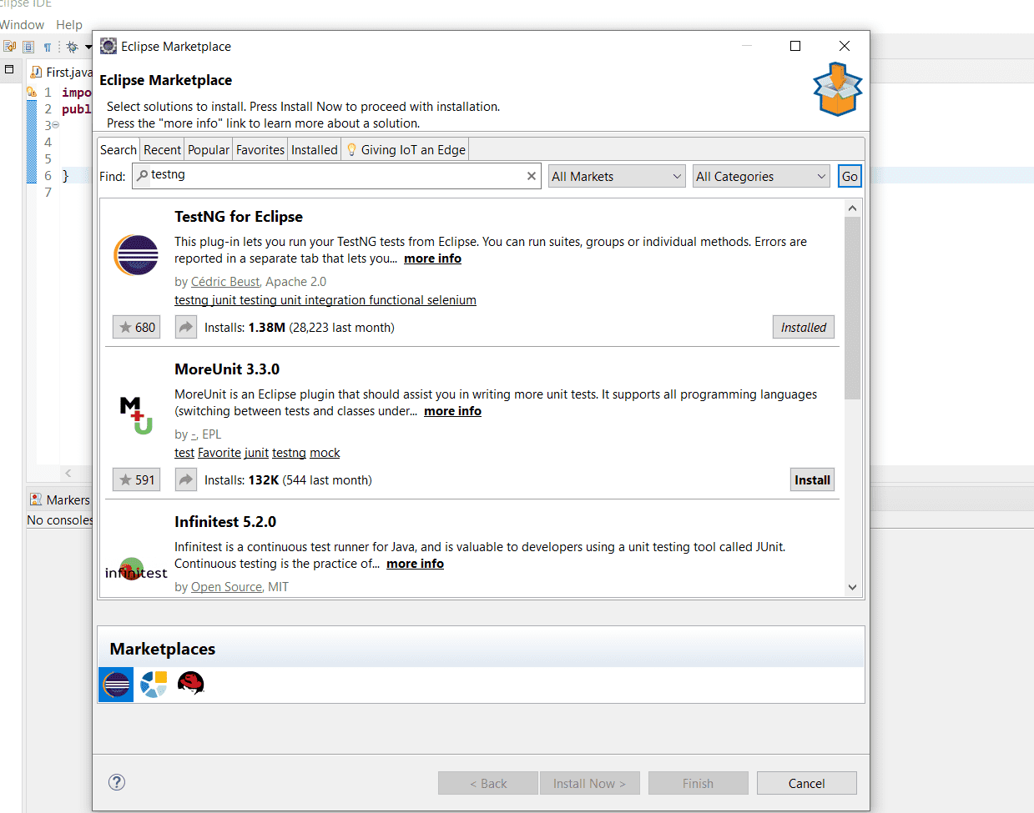Open the help question mark icon
This screenshot has height=813, width=1034.
point(117,782)
